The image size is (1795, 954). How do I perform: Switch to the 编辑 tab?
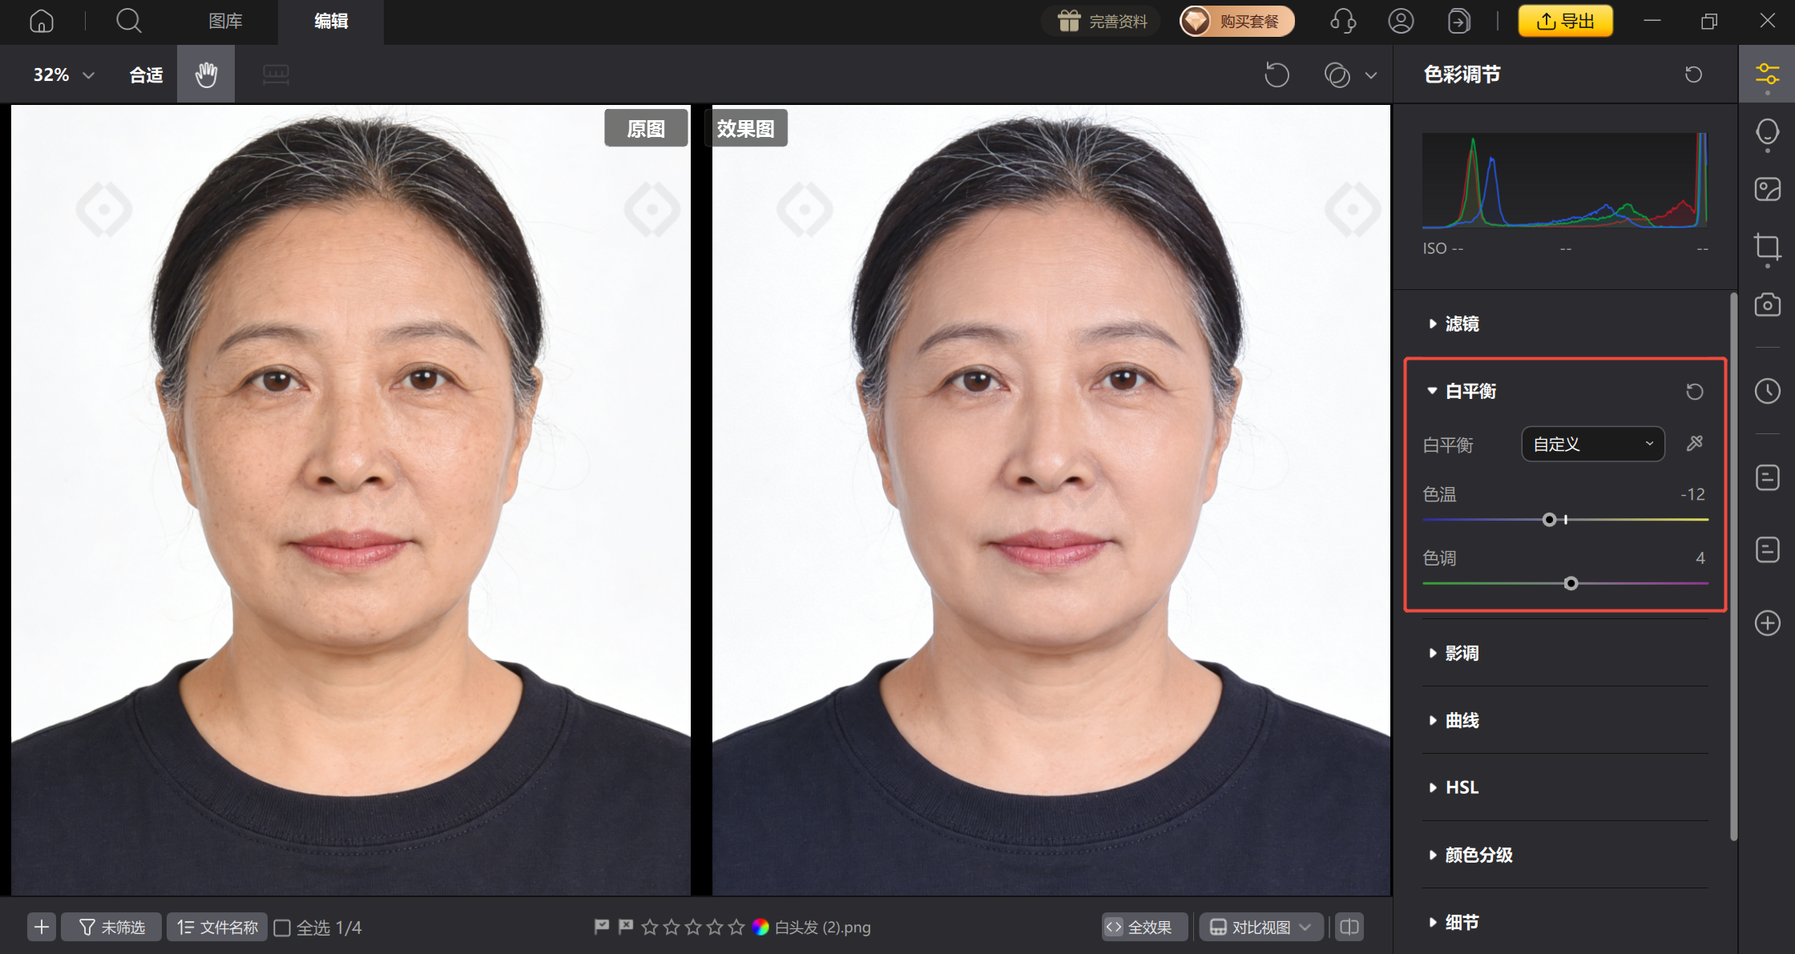coord(330,22)
